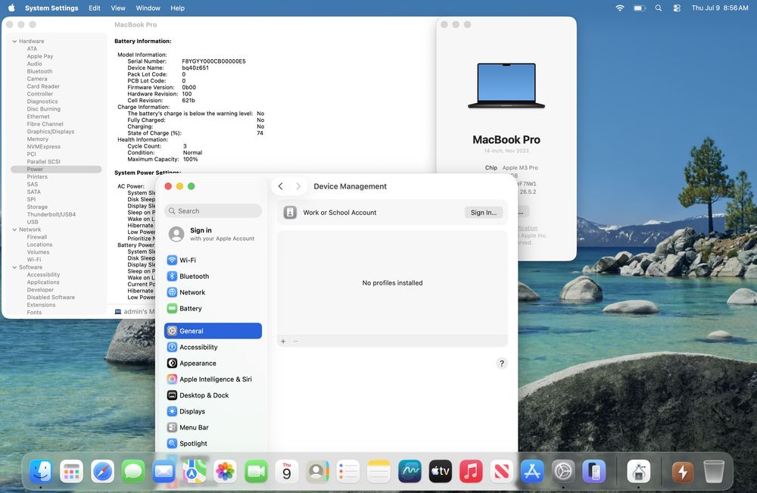
Task: Click the Sign in Apple Account avatar
Action: pyautogui.click(x=176, y=234)
